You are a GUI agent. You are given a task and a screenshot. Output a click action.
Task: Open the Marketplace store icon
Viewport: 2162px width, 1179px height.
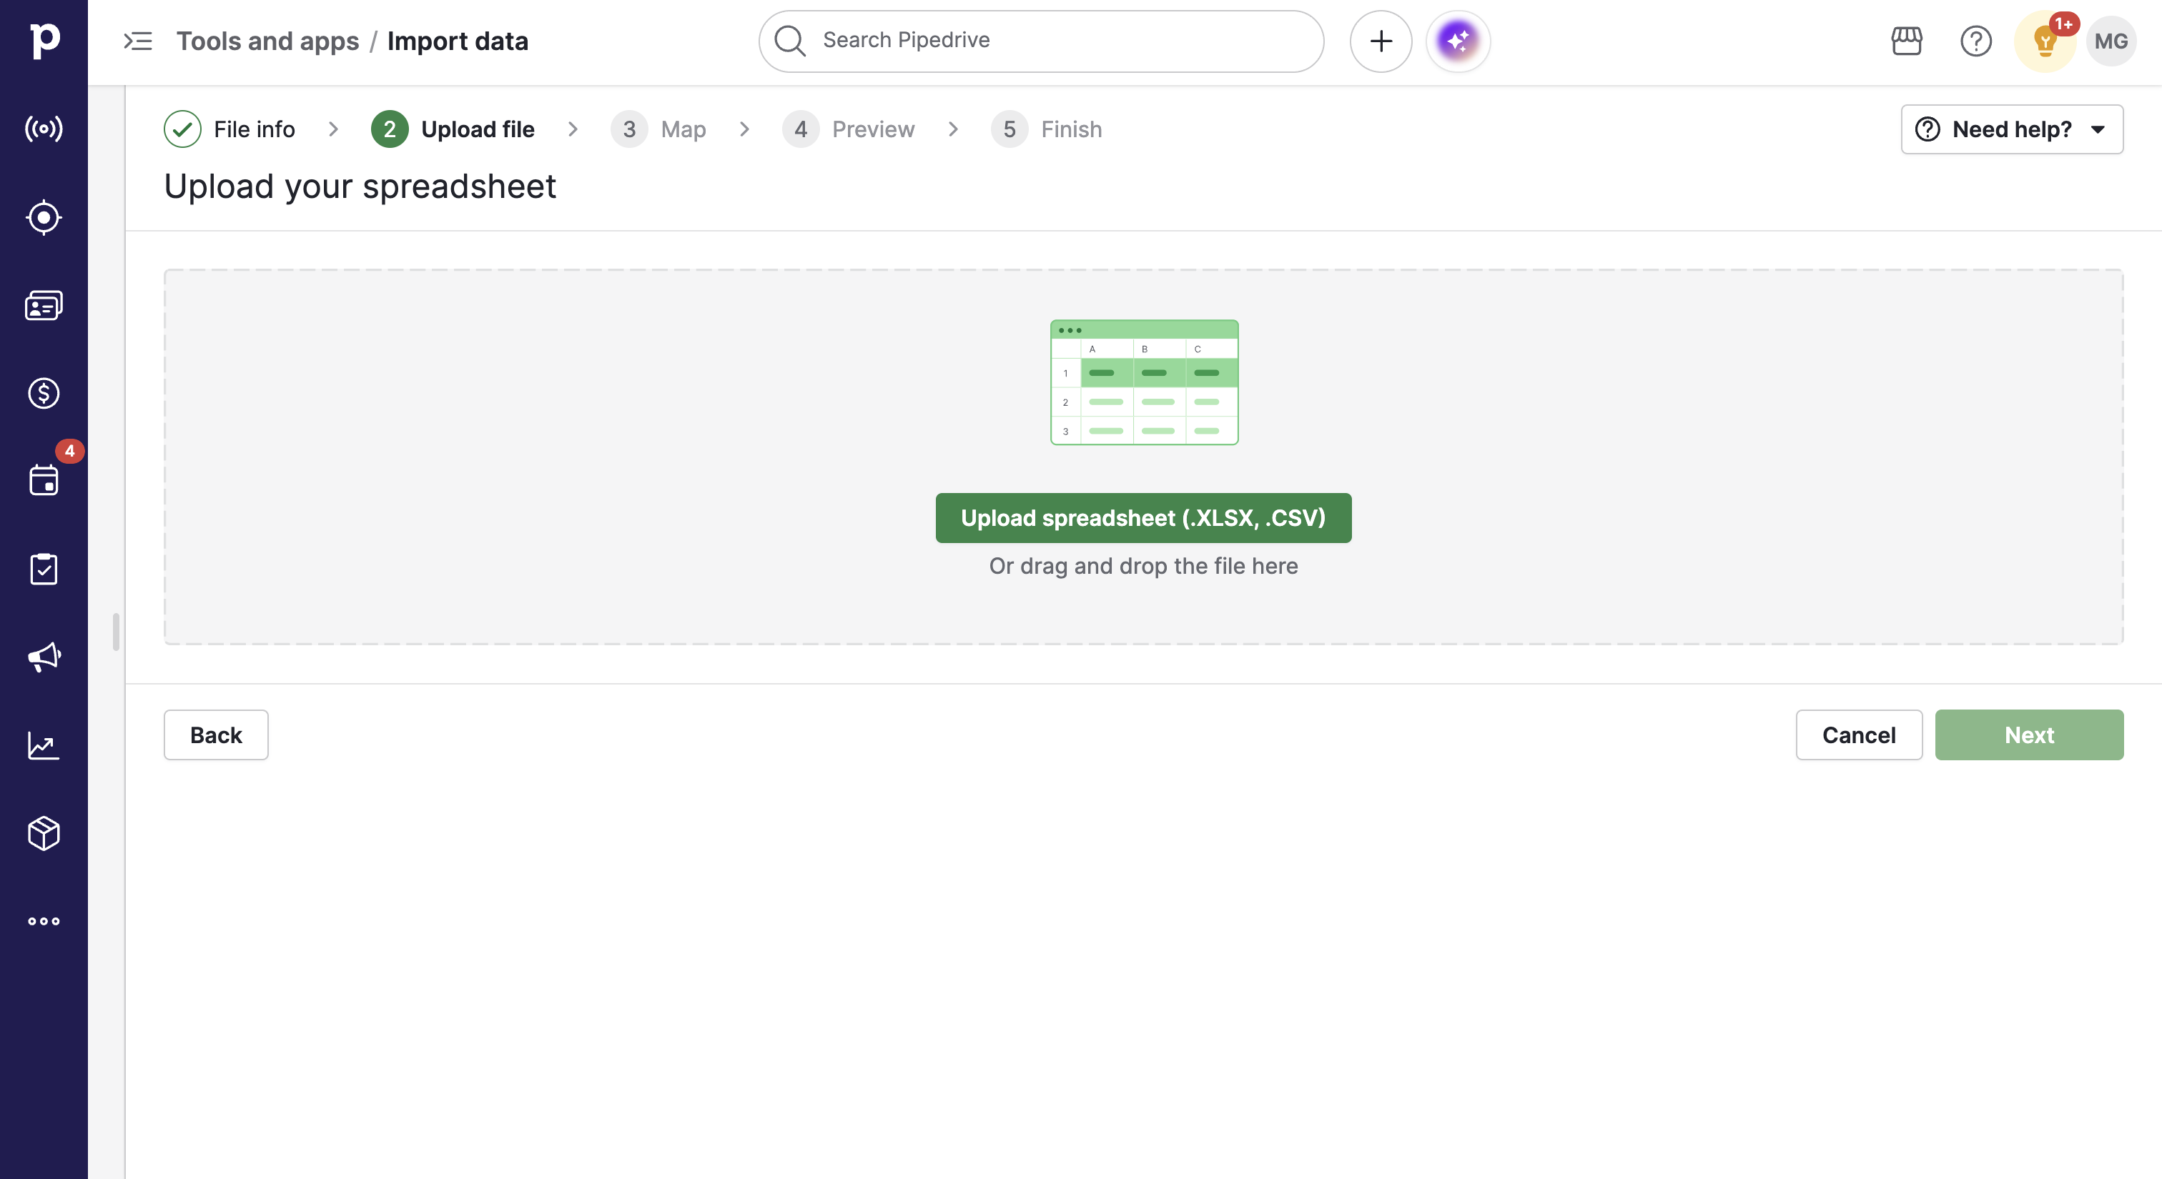pyautogui.click(x=1906, y=41)
